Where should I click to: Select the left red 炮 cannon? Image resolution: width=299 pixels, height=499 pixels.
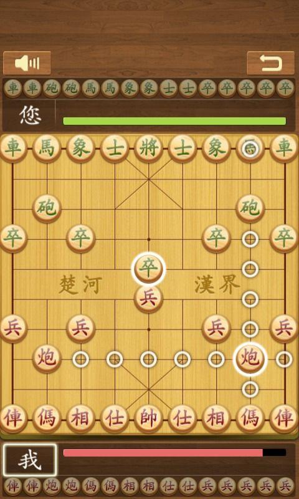tap(47, 359)
